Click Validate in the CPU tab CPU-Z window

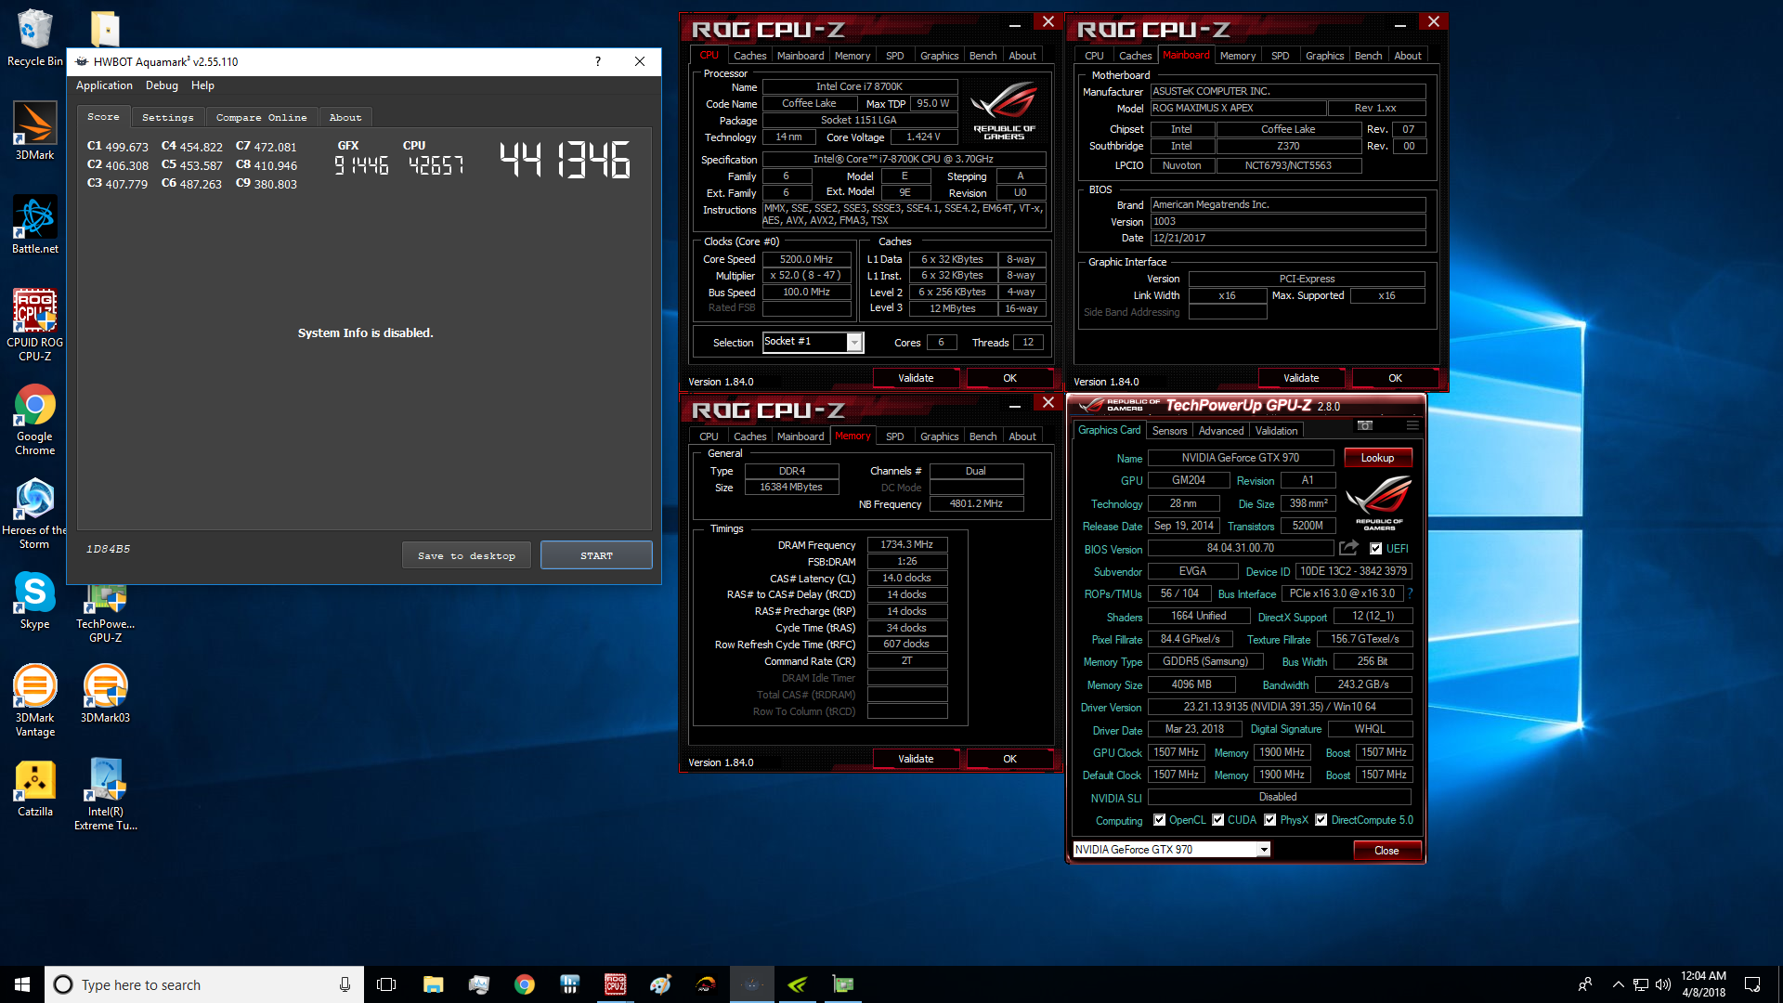(916, 378)
